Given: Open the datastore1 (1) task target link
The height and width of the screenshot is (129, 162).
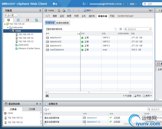Looking at the screenshot, I should 94,122.
